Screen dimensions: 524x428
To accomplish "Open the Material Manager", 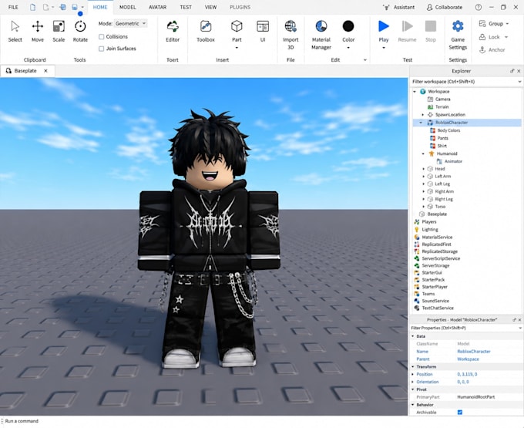I will point(321,35).
